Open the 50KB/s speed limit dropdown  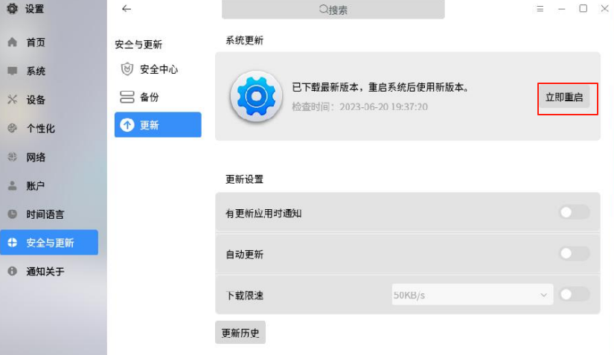click(473, 295)
